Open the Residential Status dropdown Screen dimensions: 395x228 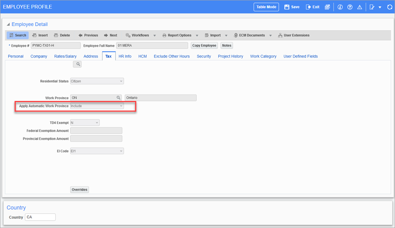97,81
